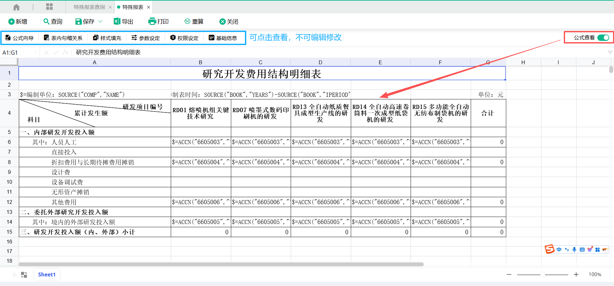The height and width of the screenshot is (286, 614).
Task: Expand the formula bar chevron at right
Action: tap(610, 52)
